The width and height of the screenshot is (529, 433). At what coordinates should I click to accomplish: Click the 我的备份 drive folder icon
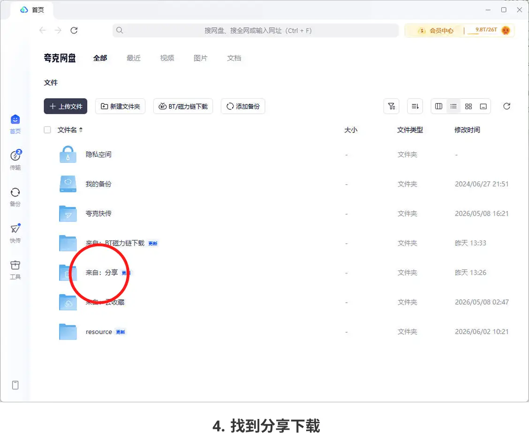click(x=68, y=184)
